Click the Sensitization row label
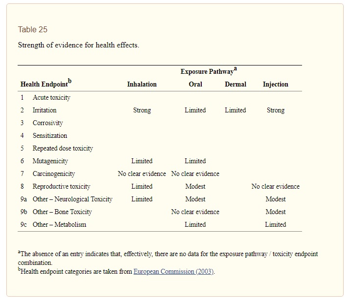Screen dimensions: 352x304 [x=50, y=136]
